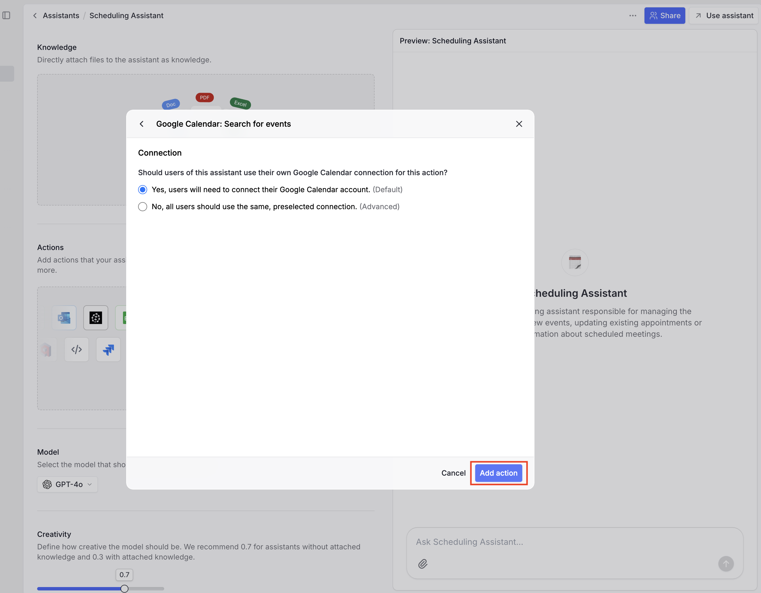
Task: Go back in Google Calendar dialog
Action: click(x=141, y=124)
